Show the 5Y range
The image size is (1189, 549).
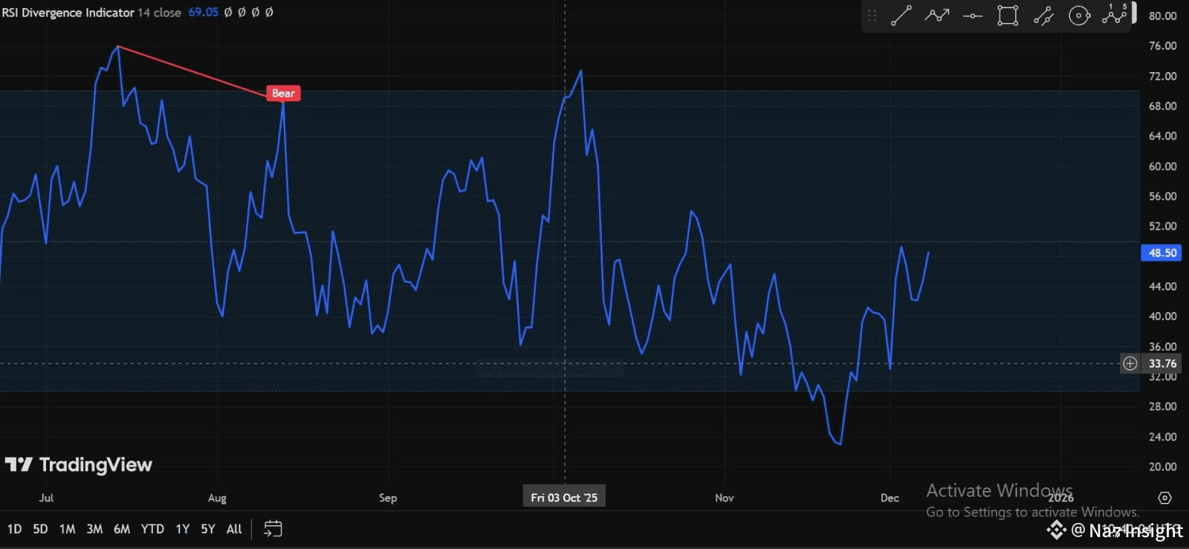[208, 529]
